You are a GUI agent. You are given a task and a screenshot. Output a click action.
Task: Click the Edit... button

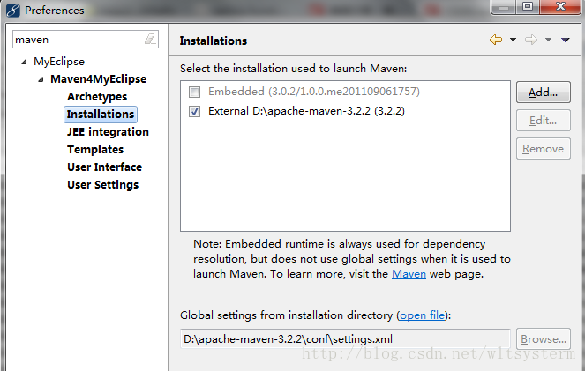coord(544,121)
